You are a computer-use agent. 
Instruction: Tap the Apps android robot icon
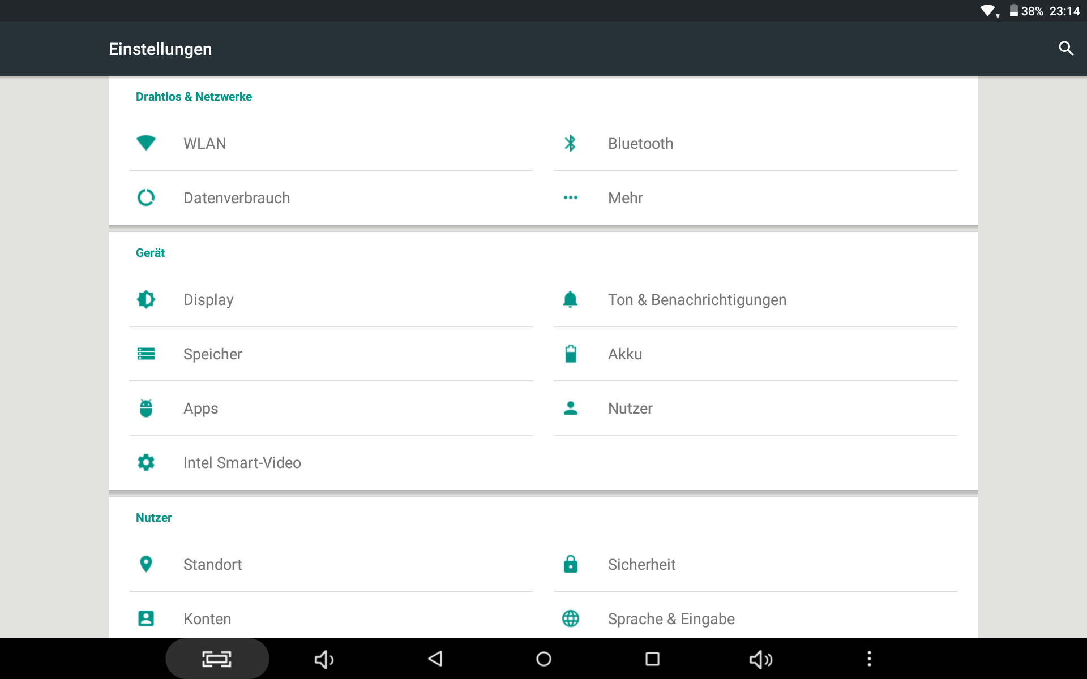(146, 408)
